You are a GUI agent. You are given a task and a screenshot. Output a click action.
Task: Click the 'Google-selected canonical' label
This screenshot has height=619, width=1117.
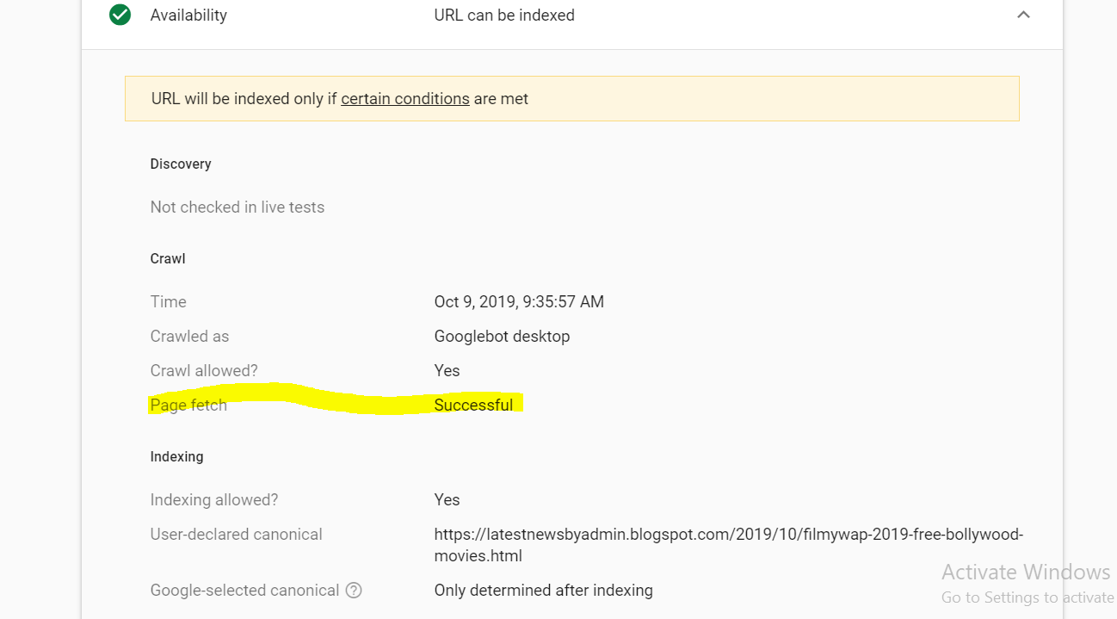(x=244, y=591)
